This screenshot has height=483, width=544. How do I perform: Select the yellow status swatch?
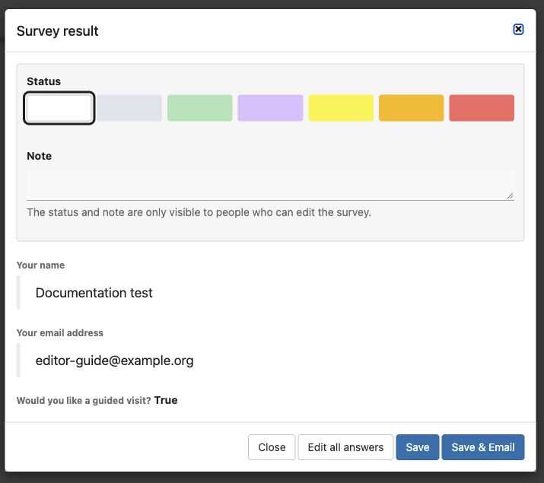[341, 108]
